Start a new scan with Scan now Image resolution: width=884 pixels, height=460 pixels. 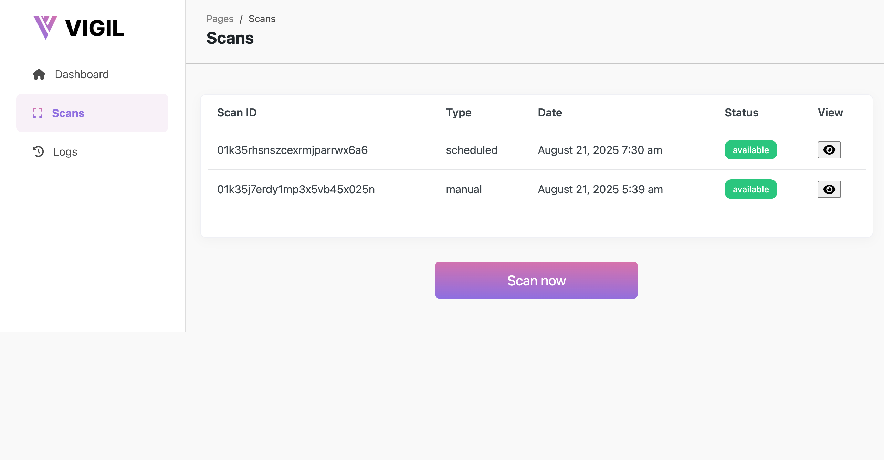click(x=536, y=280)
